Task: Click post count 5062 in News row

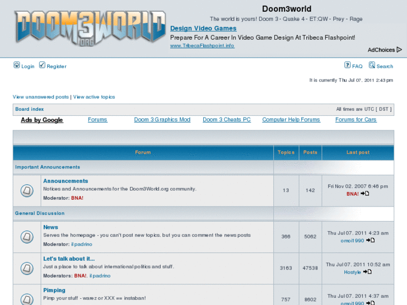Action: click(310, 237)
